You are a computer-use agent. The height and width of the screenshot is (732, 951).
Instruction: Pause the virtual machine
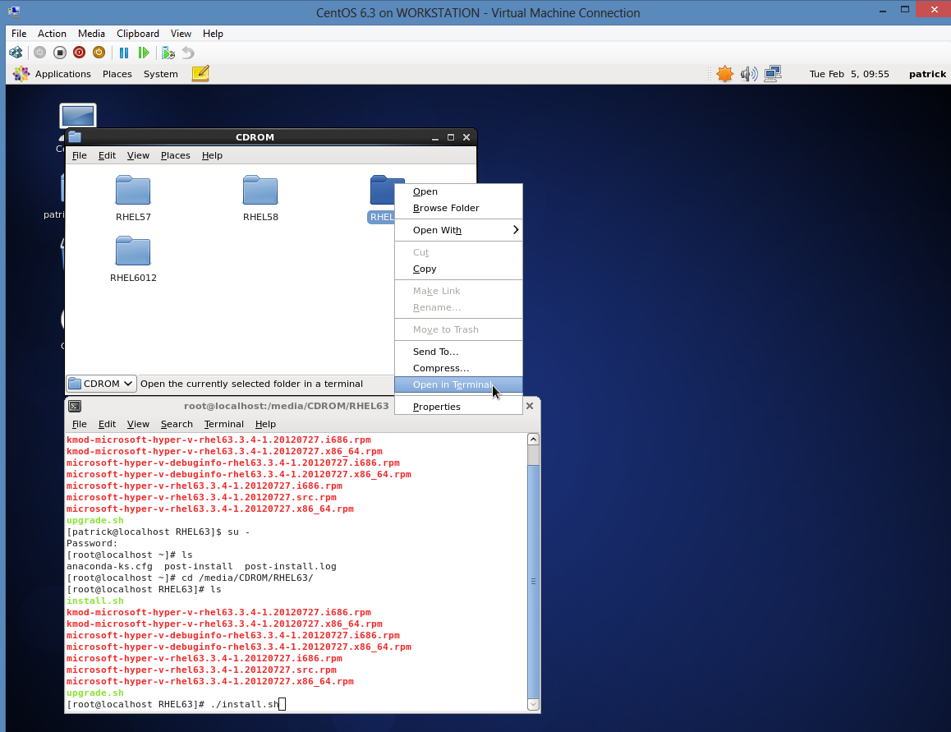point(124,53)
